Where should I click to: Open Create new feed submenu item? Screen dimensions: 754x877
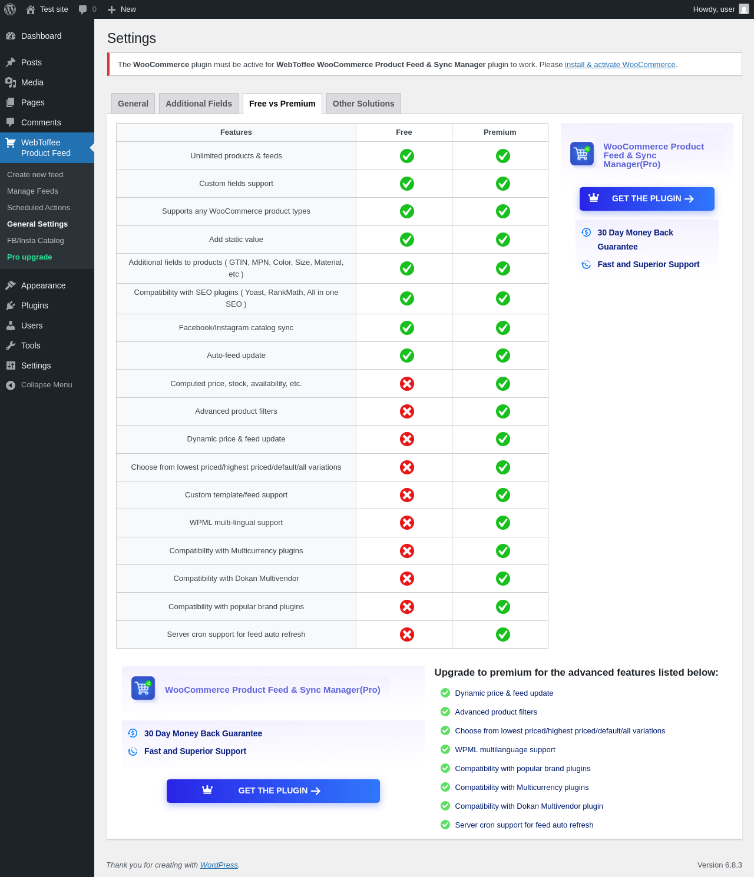(35, 175)
